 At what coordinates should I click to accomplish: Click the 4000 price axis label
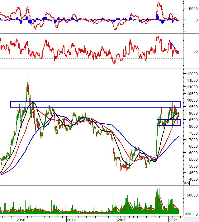point(193,179)
